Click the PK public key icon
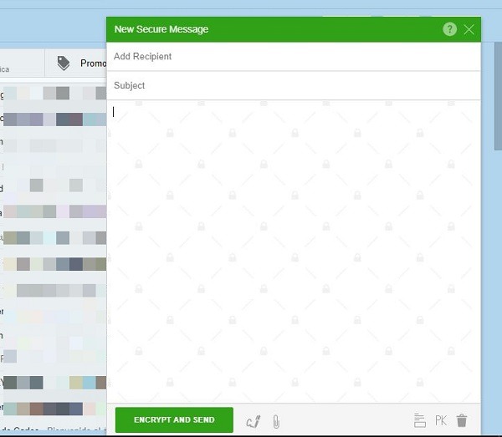This screenshot has width=502, height=437. pyautogui.click(x=441, y=420)
